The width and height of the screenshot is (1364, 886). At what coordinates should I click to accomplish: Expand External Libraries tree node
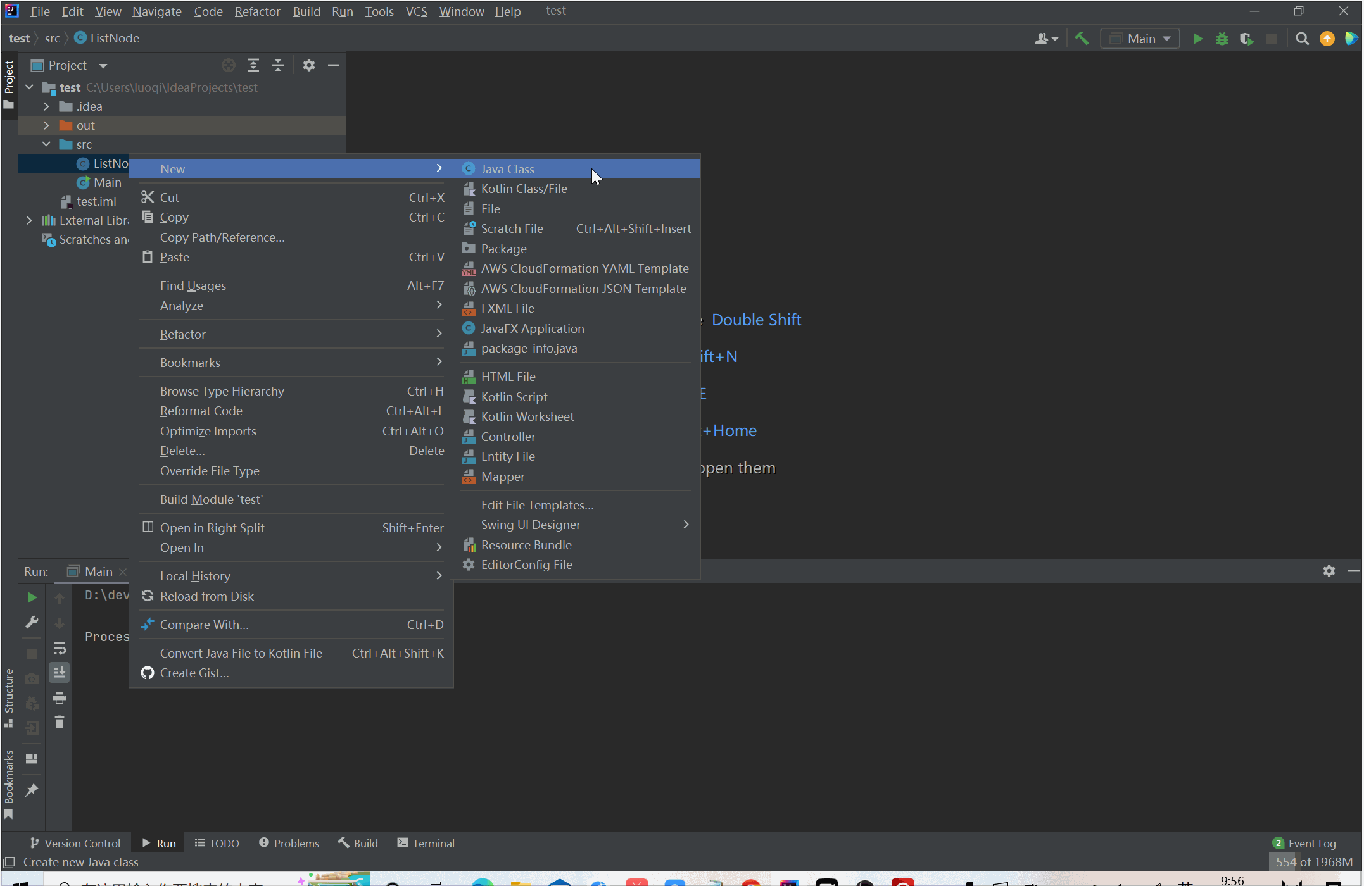tap(29, 220)
